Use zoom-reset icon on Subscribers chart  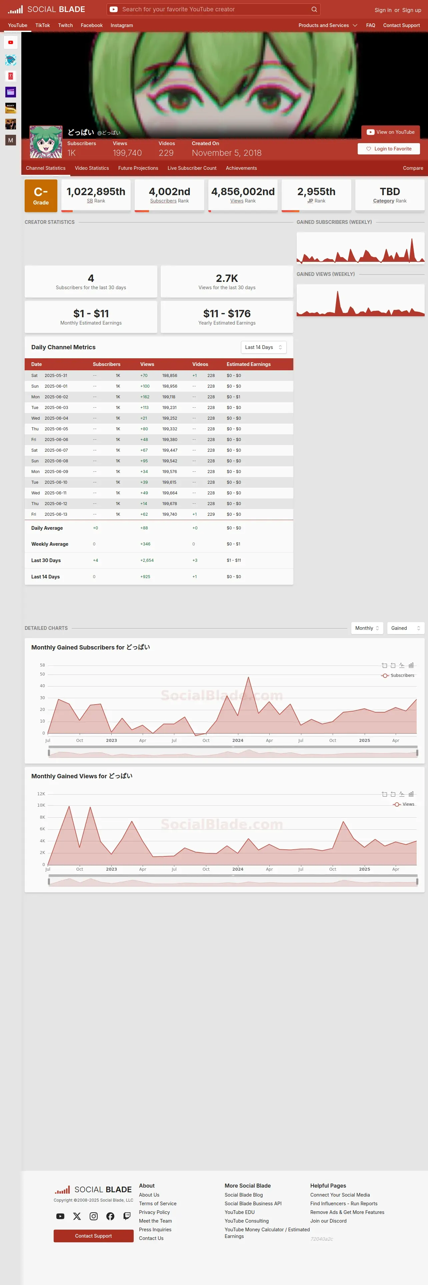click(x=393, y=666)
